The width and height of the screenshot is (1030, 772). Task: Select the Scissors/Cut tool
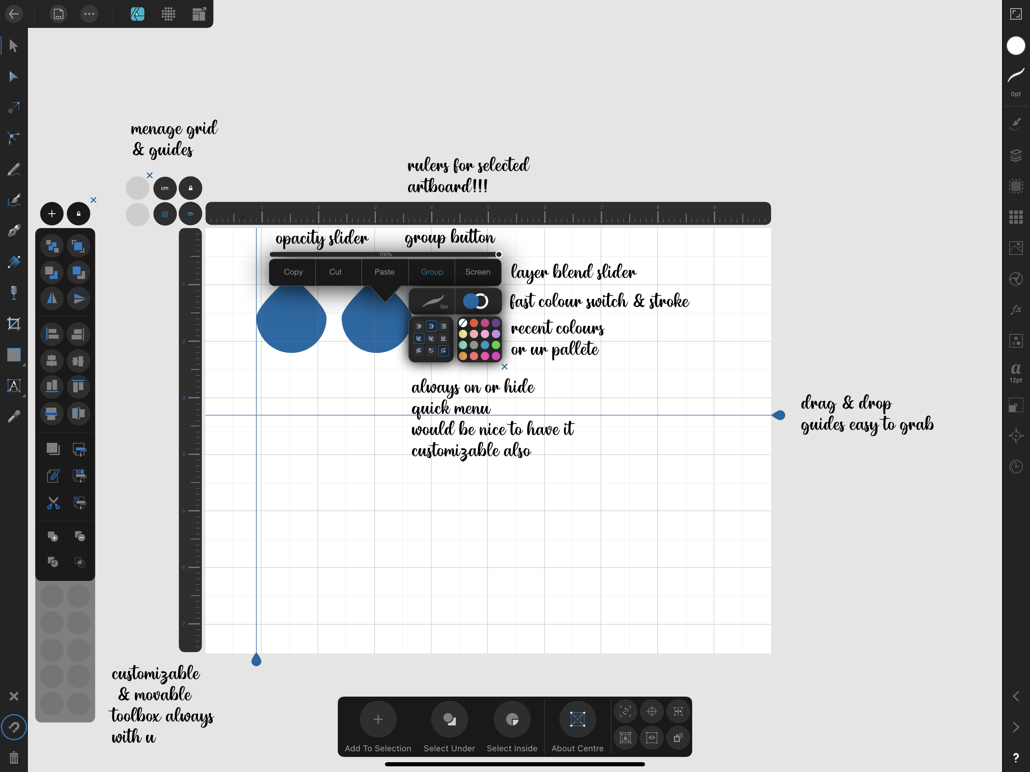click(52, 502)
